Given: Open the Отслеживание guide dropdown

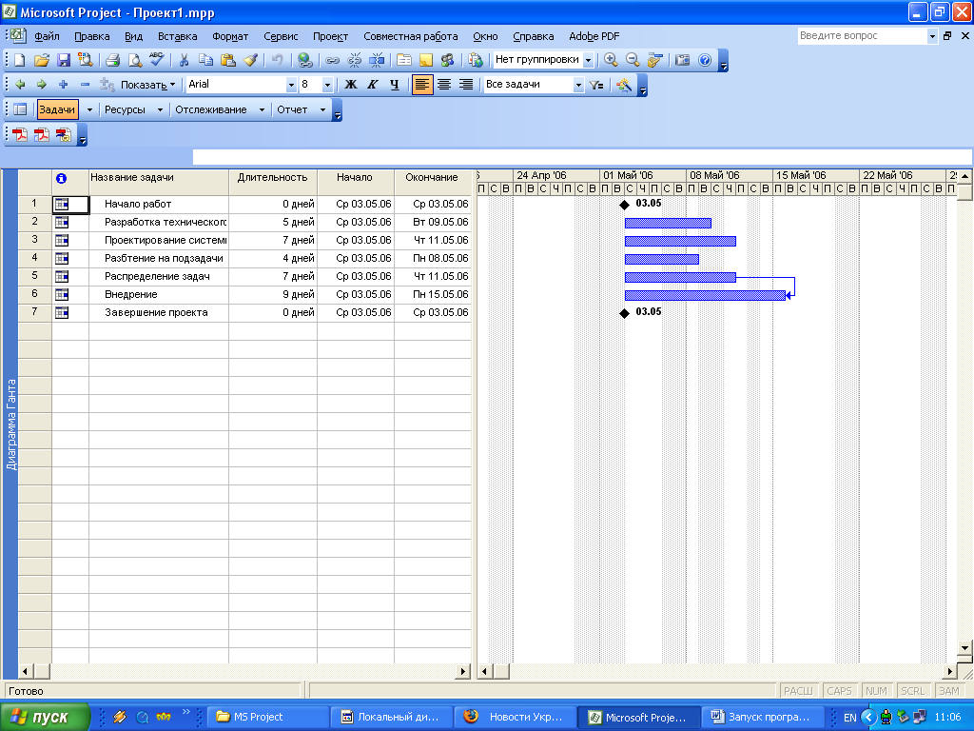Looking at the screenshot, I should click(262, 110).
